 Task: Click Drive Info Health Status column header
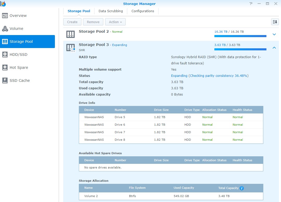(242, 110)
